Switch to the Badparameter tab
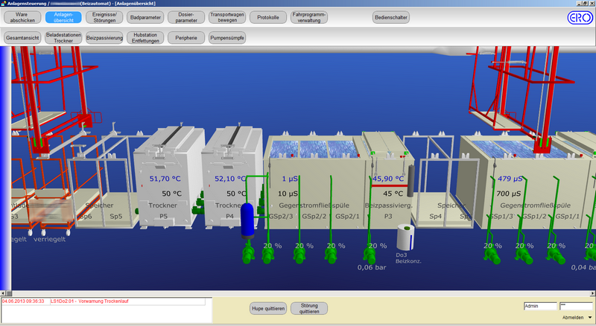Image resolution: width=596 pixels, height=326 pixels. pos(145,17)
